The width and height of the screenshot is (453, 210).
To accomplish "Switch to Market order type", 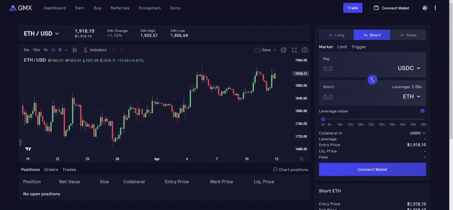I will click(326, 47).
